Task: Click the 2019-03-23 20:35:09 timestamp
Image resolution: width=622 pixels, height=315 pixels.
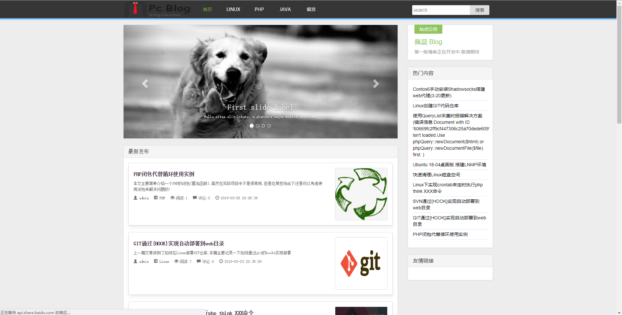Action: tap(243, 262)
